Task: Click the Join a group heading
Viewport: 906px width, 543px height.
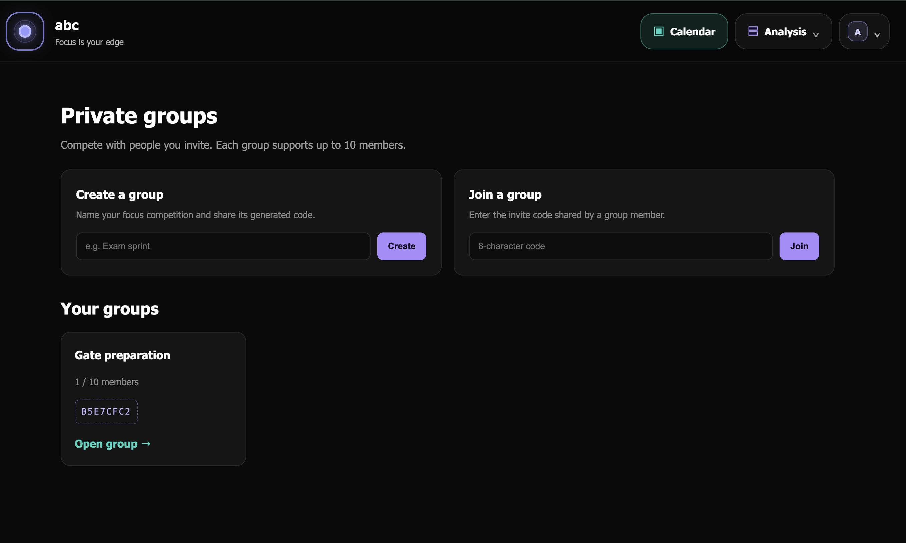Action: [505, 195]
